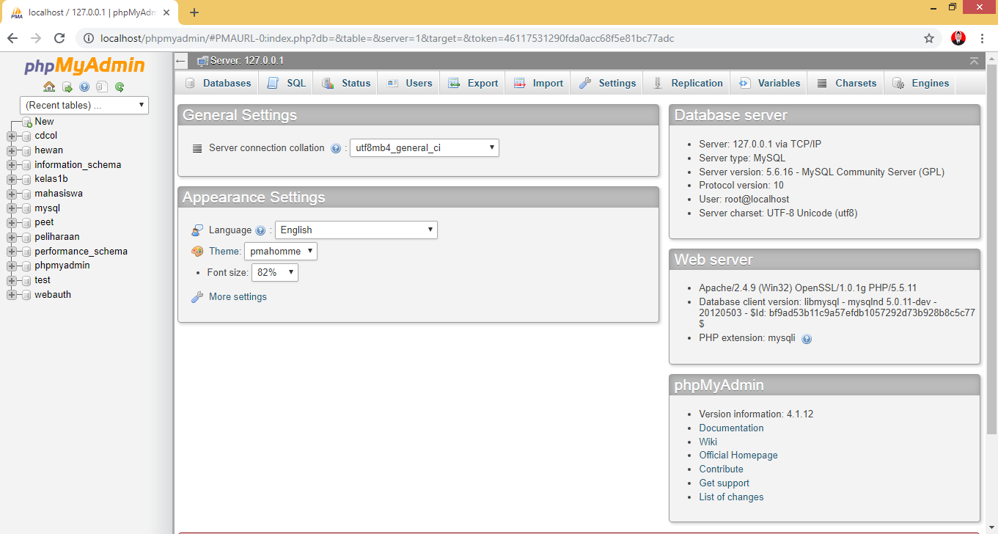Open the Recent tables dropdown

84,105
